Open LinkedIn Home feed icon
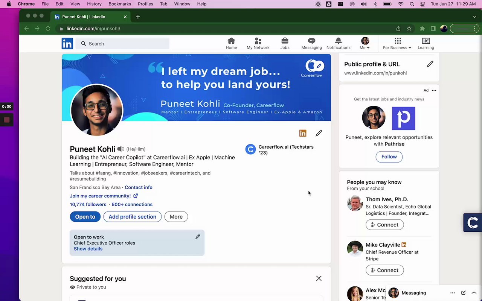This screenshot has width=482, height=301. [231, 43]
